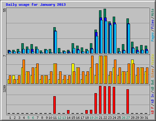156x121 pixels.
Task: Click day label '31' on the x-axis
Action: pyautogui.click(x=146, y=118)
